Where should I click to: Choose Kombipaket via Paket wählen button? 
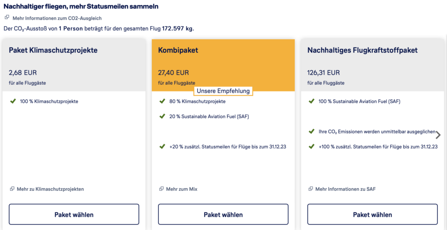[x=223, y=214]
